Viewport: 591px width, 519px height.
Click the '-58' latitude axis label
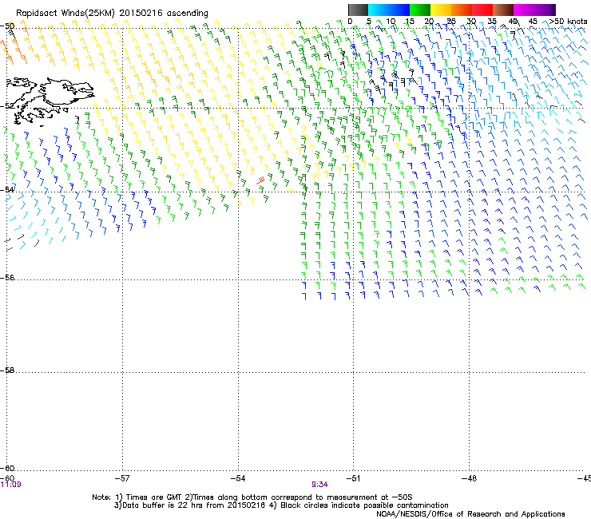(7, 370)
